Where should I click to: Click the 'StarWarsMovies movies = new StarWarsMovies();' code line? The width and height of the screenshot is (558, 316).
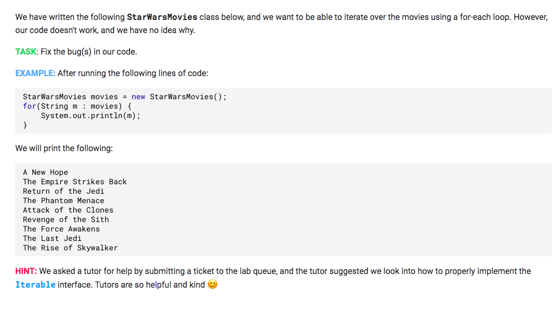(124, 97)
